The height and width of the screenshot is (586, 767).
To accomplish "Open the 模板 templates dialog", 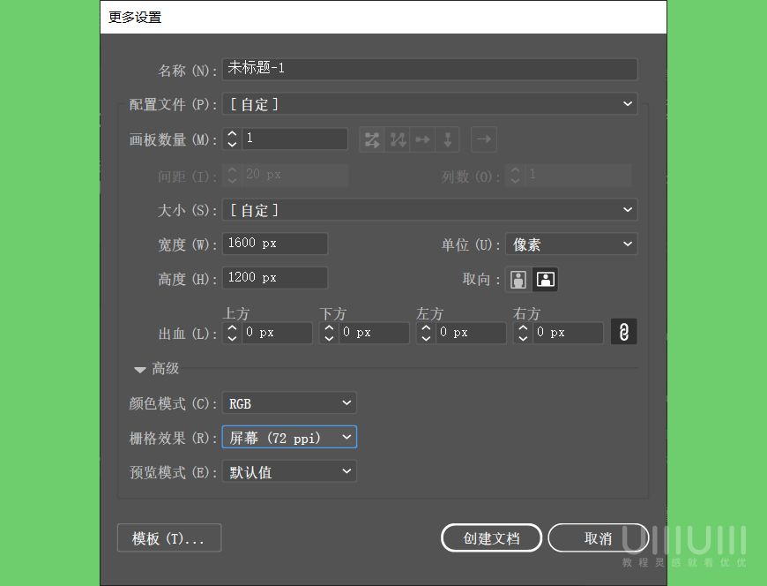I will [x=168, y=537].
